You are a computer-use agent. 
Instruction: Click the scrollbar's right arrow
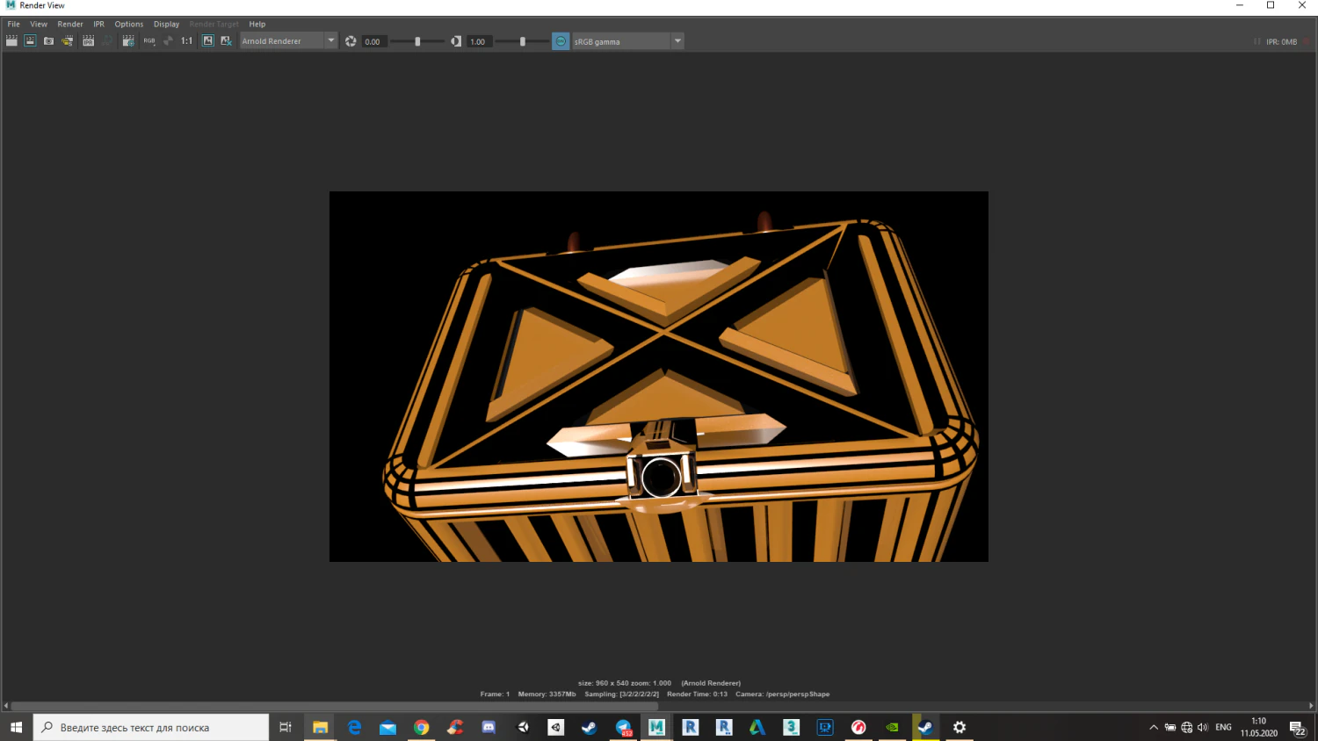pos(1311,705)
